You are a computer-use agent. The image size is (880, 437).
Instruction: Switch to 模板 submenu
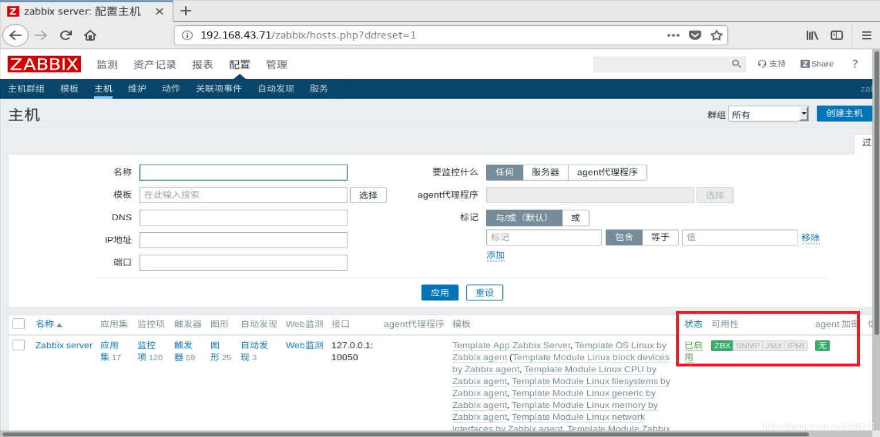coord(69,88)
